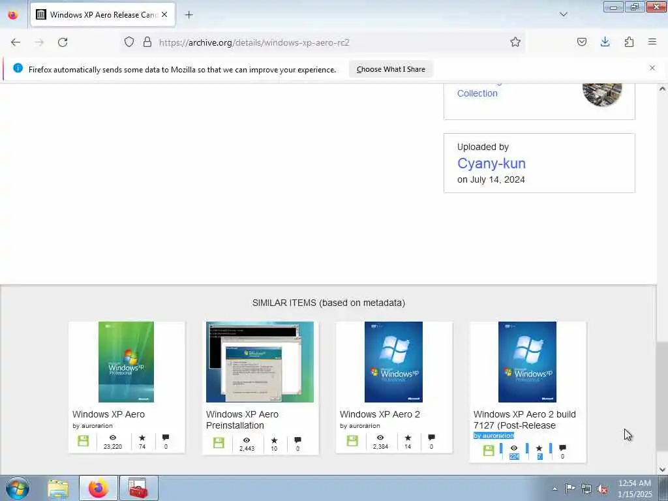The image size is (668, 501).
Task: Open the Firefox application menu
Action: click(652, 42)
